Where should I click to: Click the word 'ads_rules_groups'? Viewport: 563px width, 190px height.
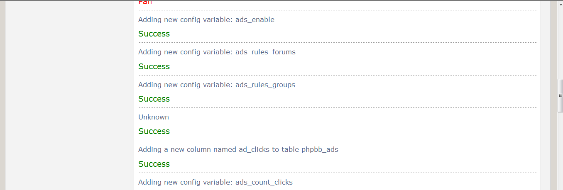265,85
